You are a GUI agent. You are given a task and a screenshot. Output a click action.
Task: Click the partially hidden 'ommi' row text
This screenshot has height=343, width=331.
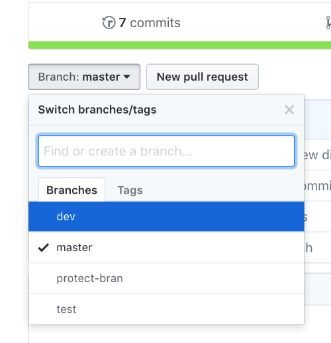(318, 186)
